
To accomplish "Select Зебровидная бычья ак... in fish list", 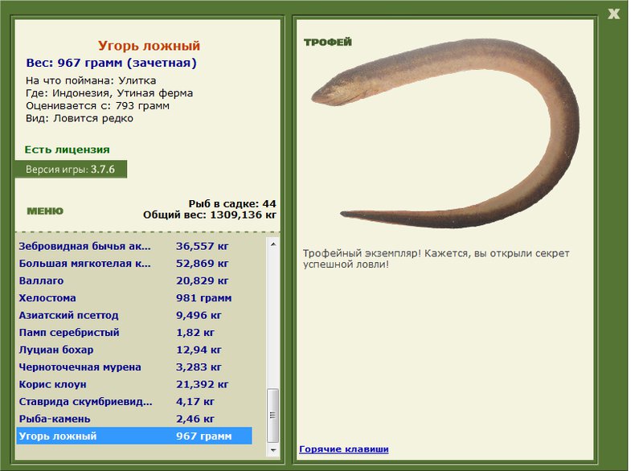I will [134, 246].
